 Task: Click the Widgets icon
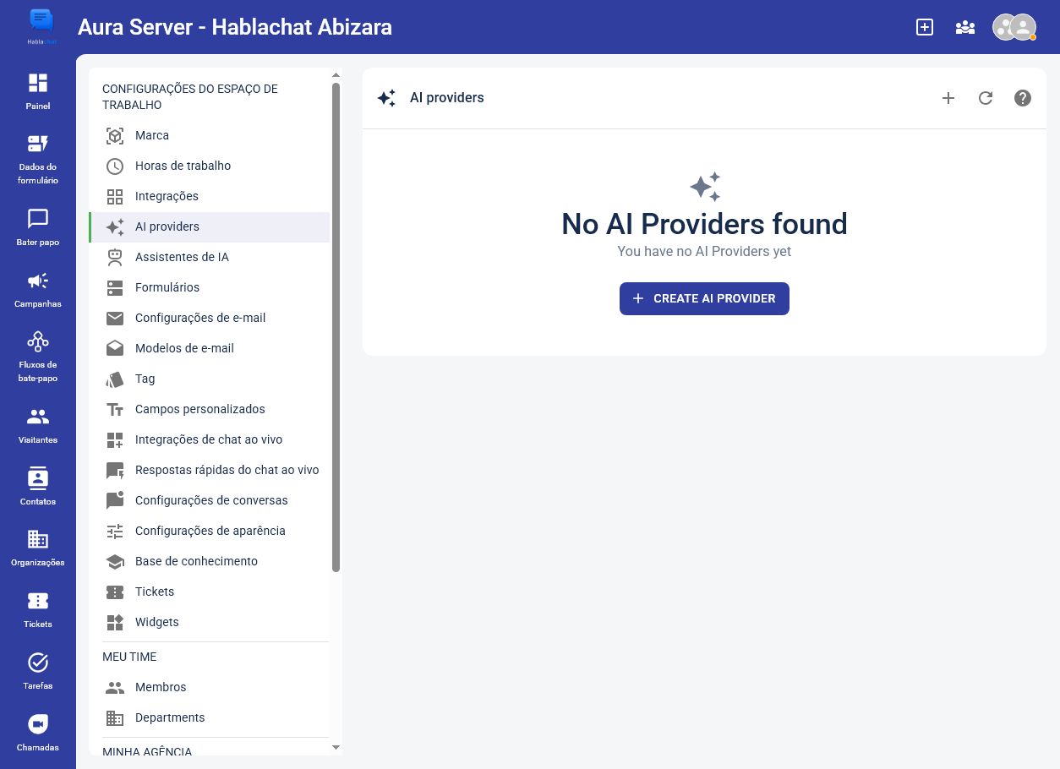[115, 622]
